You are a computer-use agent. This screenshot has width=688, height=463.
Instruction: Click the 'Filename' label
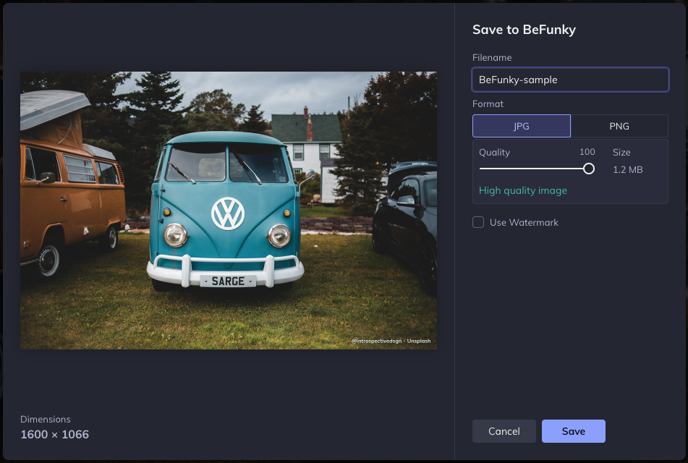pos(492,57)
